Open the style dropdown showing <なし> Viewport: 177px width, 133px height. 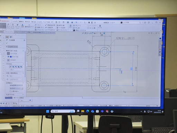pyautogui.click(x=16, y=70)
